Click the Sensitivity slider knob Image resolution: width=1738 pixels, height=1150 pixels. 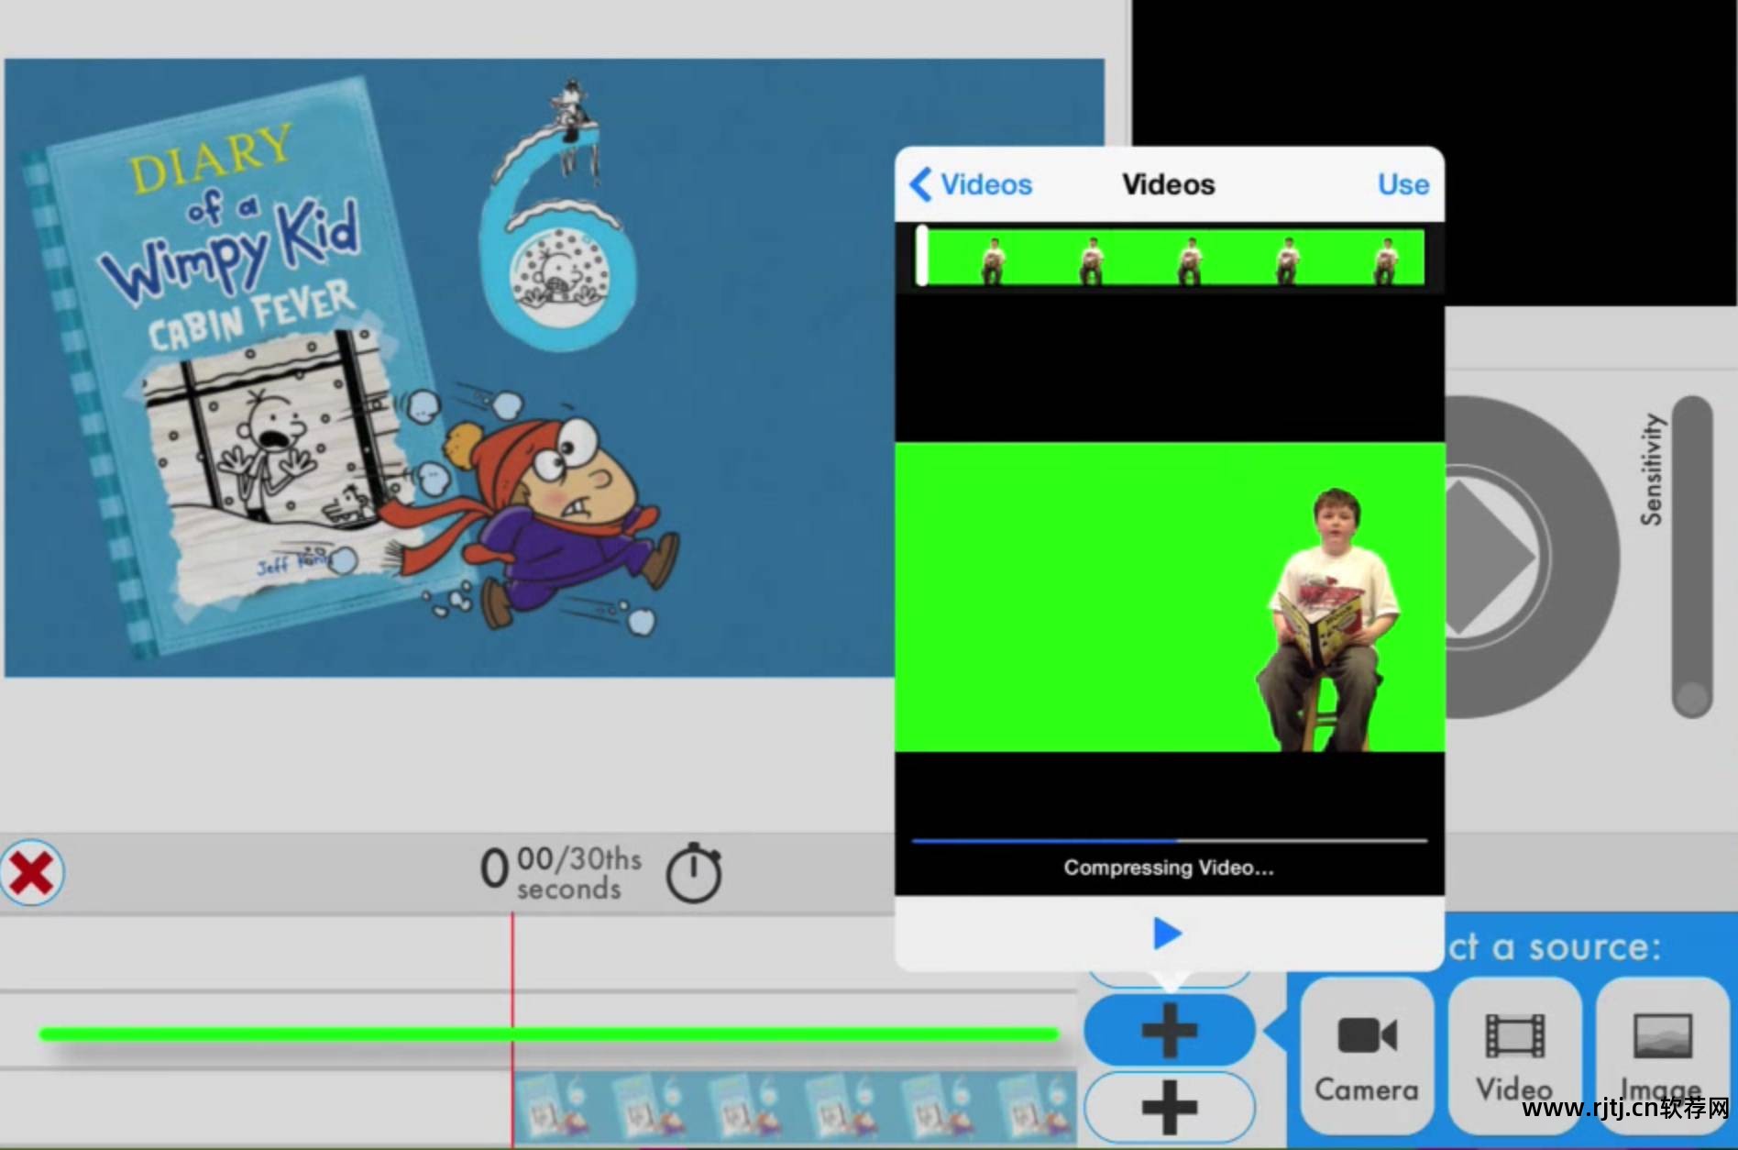coord(1692,697)
